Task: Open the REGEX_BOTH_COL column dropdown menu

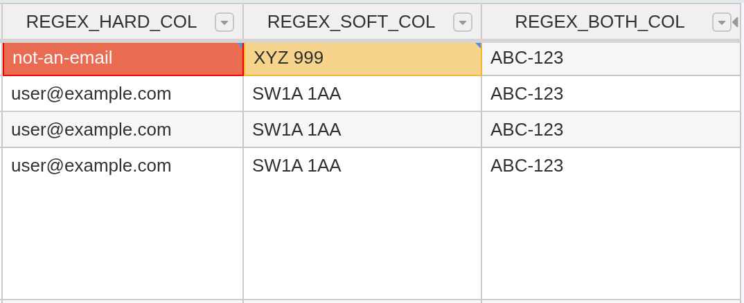Action: pyautogui.click(x=721, y=22)
